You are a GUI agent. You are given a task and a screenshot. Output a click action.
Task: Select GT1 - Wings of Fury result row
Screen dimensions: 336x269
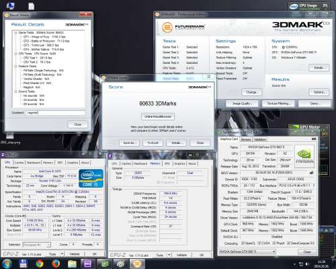(x=44, y=37)
